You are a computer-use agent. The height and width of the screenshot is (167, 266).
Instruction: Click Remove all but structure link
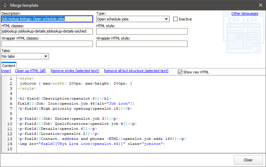click(136, 71)
